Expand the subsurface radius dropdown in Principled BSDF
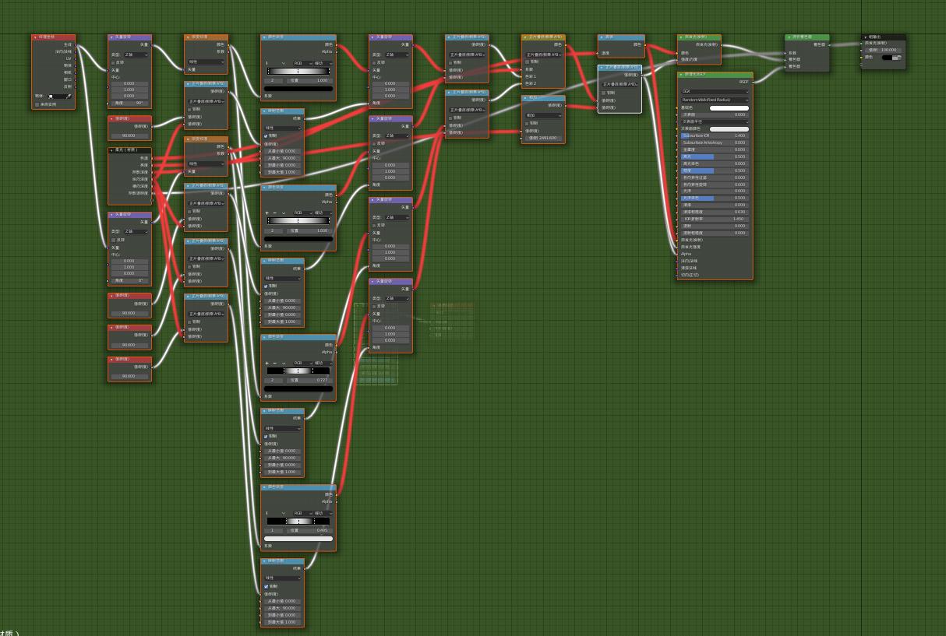The height and width of the screenshot is (636, 946). (715, 121)
